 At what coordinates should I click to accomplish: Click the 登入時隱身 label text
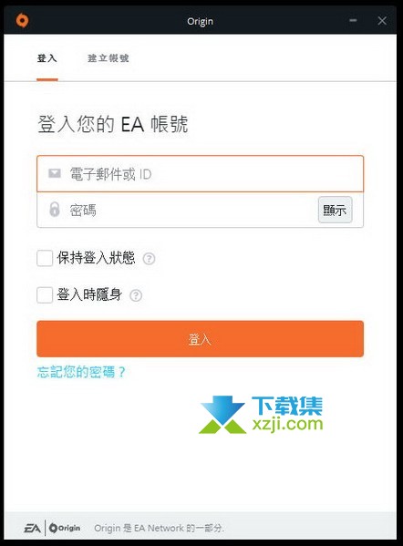pyautogui.click(x=89, y=295)
